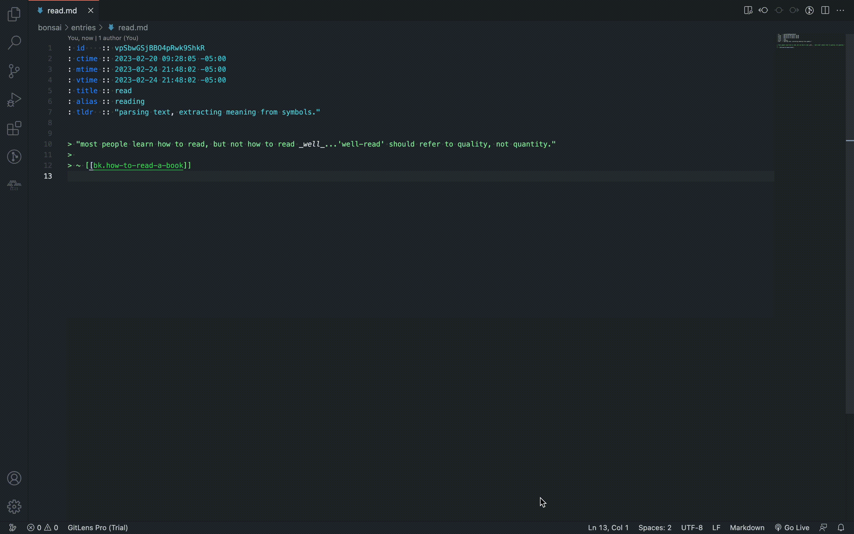The image size is (854, 534).
Task: Click GitLens Pro (Trial) in status bar
Action: click(x=98, y=528)
